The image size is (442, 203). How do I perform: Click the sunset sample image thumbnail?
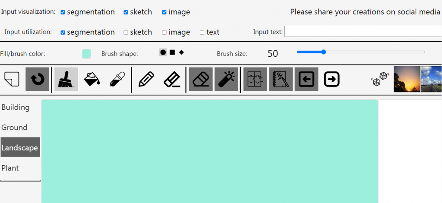[x=407, y=79]
